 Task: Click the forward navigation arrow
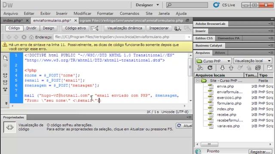click(16, 37)
